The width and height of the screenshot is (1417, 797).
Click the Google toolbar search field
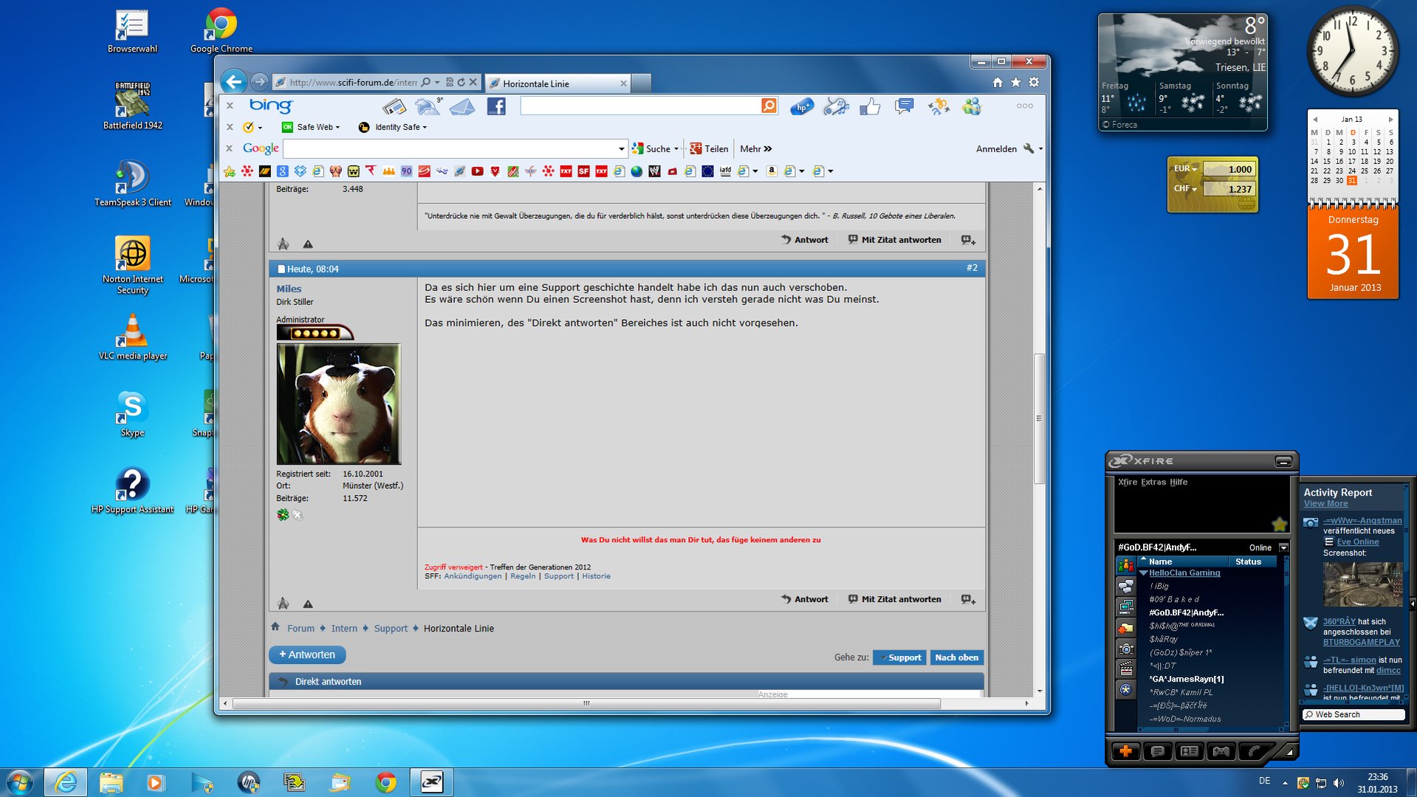coord(450,149)
